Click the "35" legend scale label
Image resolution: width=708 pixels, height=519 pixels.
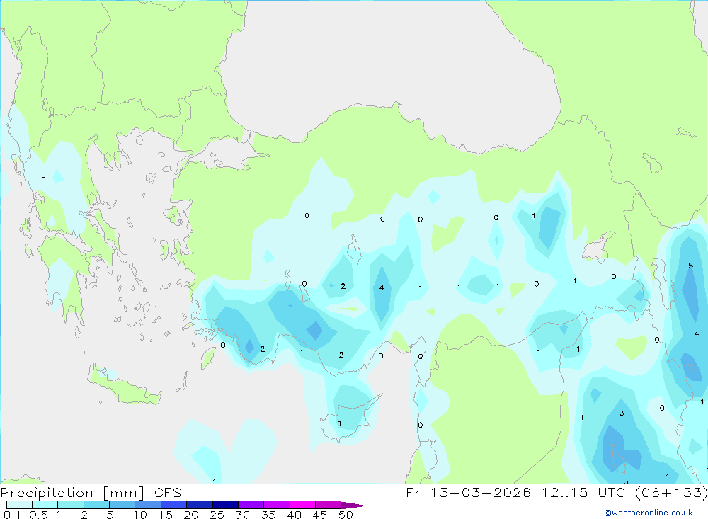(x=268, y=515)
